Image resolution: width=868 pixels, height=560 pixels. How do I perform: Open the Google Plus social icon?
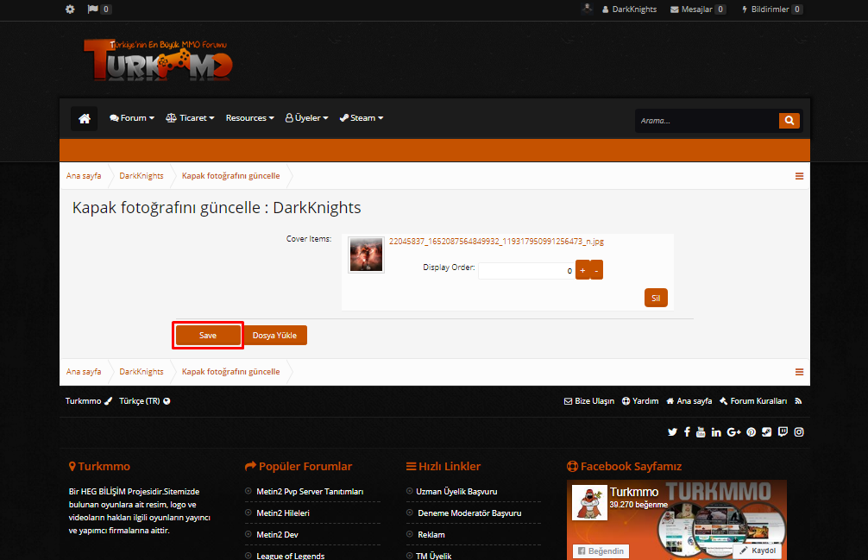[734, 432]
